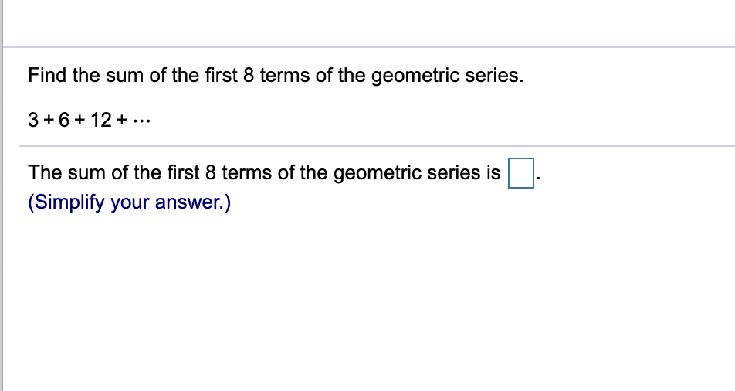Select the number 12 in the series
Viewport: 735px width, 391px height.
point(101,120)
